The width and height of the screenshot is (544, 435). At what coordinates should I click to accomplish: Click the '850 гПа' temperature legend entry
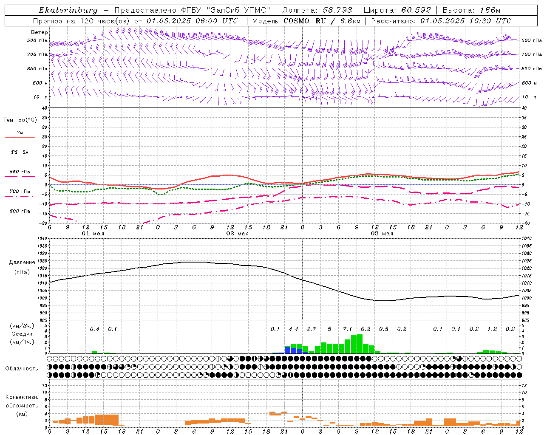(20, 172)
